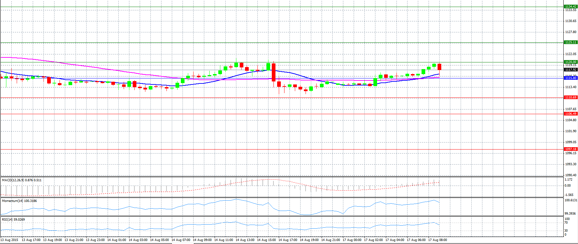Image resolution: width=578 pixels, height=244 pixels.
Task: Click the 1122.05 price scale value
Action: (571, 54)
